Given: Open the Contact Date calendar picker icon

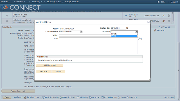Looking at the screenshot, I should tap(127, 28).
